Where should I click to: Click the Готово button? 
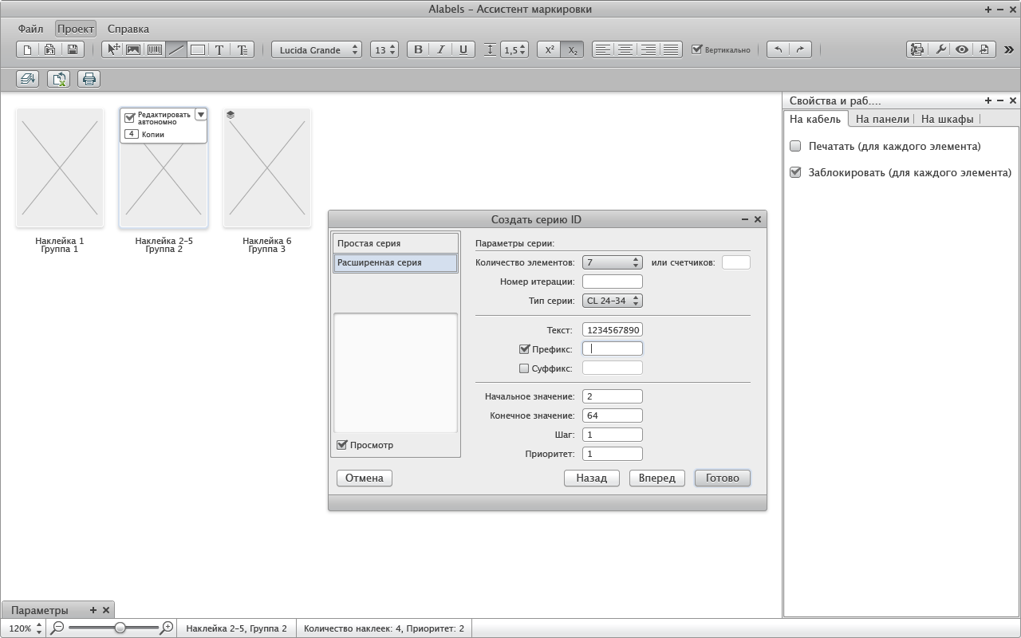tap(723, 478)
